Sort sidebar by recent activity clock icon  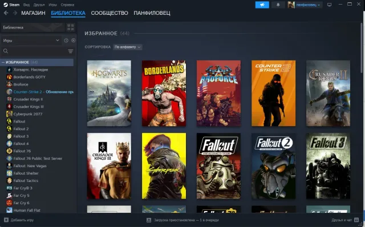coord(66,40)
